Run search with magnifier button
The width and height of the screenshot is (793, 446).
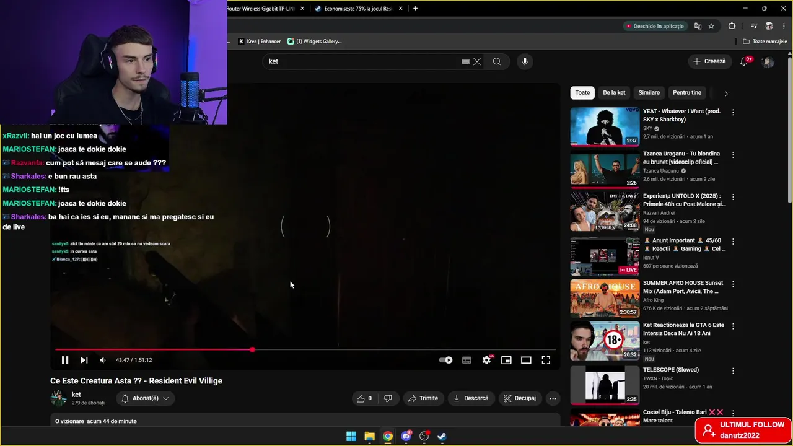tap(497, 61)
